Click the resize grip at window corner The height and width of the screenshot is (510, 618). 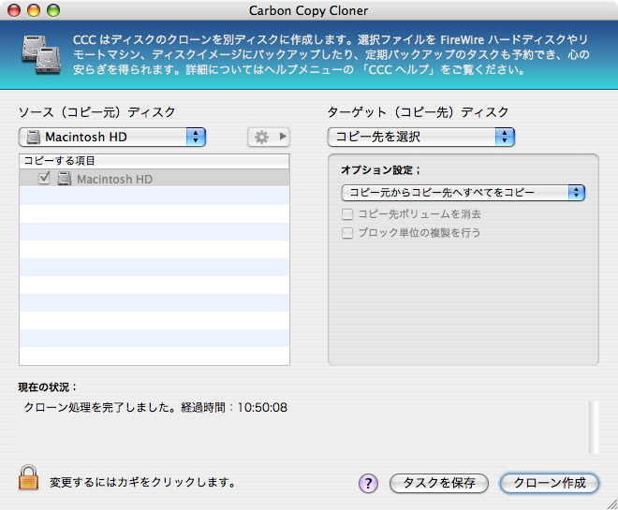612,504
